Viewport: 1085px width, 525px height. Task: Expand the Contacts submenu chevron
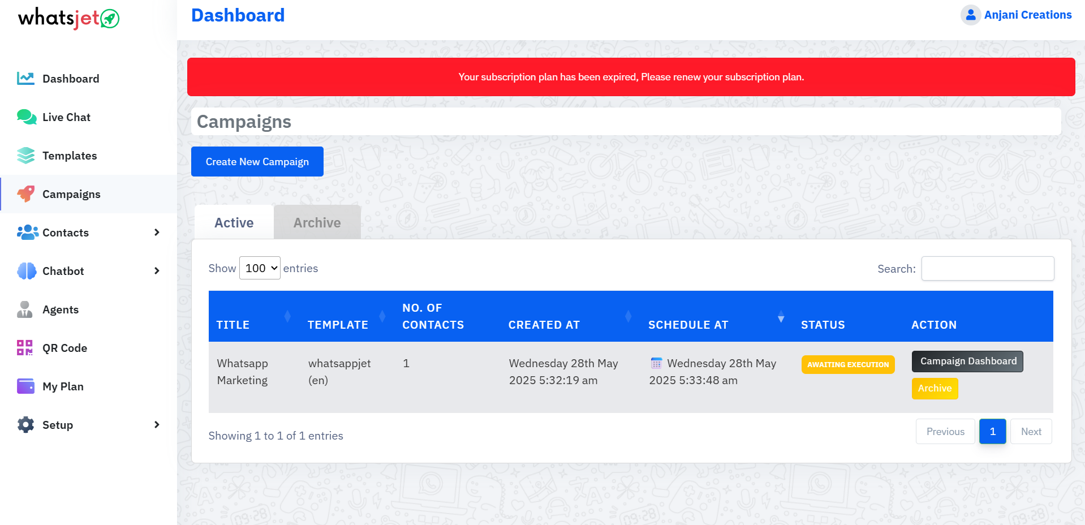pyautogui.click(x=157, y=233)
